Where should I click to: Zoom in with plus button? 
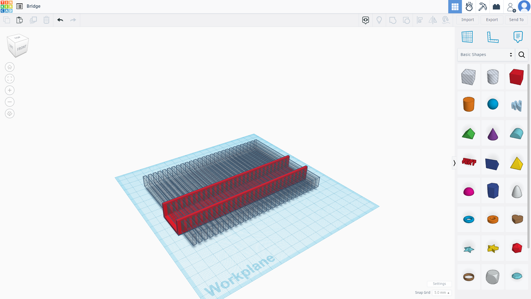click(x=10, y=90)
